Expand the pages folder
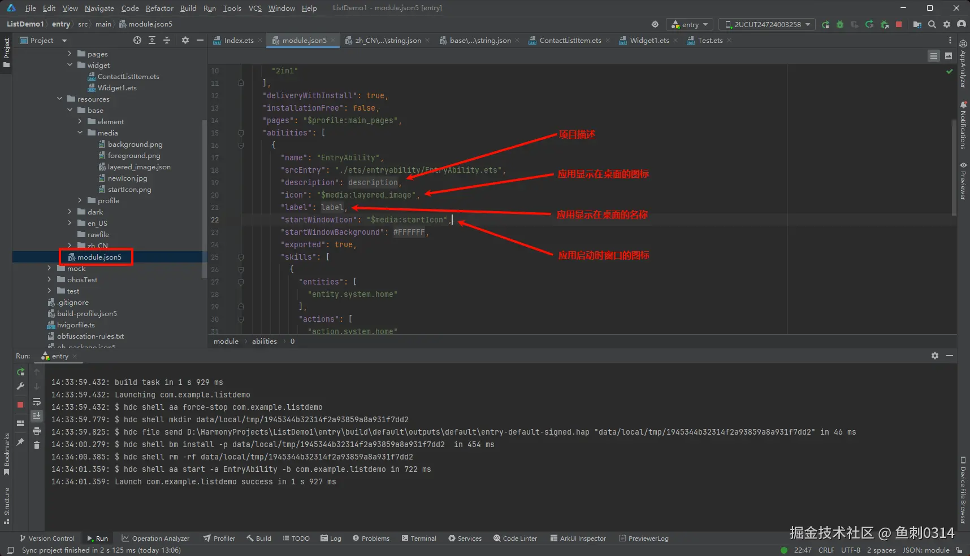Image resolution: width=970 pixels, height=556 pixels. tap(70, 54)
